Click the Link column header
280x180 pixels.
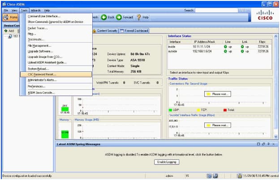pyautogui.click(x=245, y=42)
